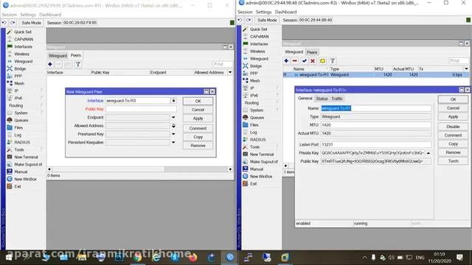This screenshot has height=265, width=472.
Task: Click Find box in R3 Wireguard window
Action: (x=459, y=61)
